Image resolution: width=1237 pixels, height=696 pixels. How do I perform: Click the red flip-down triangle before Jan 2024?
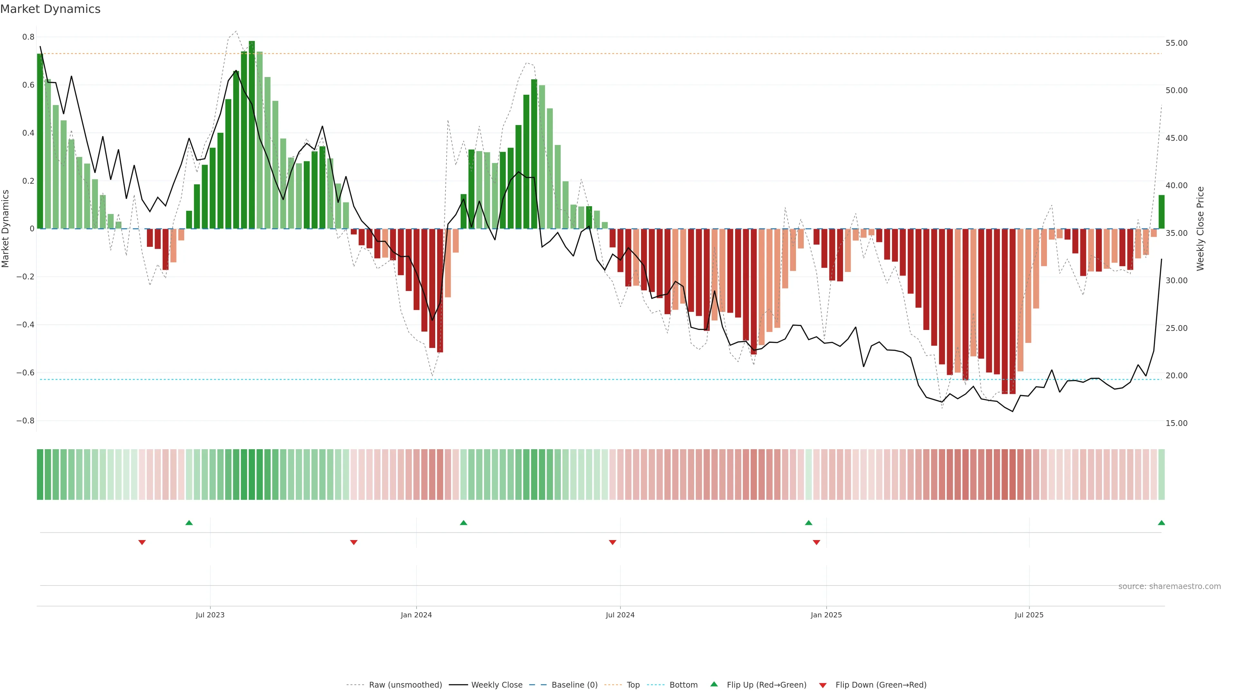(x=354, y=542)
